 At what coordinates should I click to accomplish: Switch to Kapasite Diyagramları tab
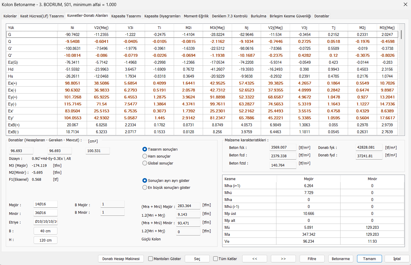(x=162, y=16)
